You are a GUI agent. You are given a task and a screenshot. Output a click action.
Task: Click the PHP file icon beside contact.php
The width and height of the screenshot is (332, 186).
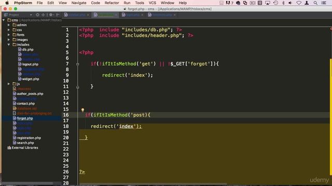tap(15, 103)
